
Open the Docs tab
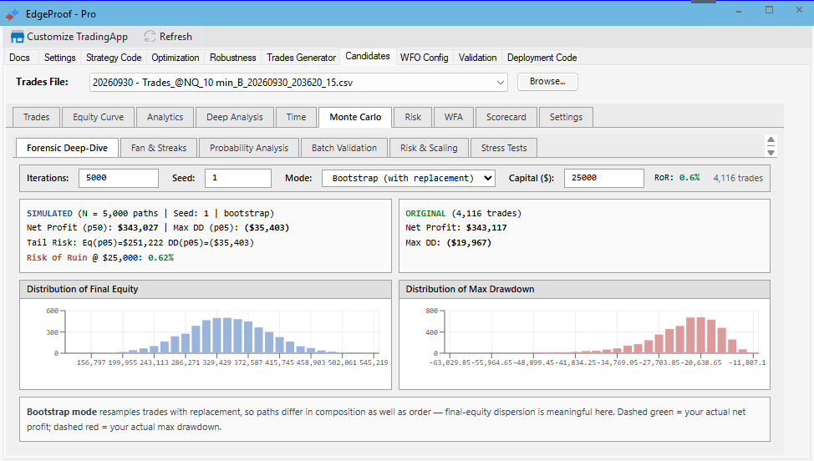point(20,58)
